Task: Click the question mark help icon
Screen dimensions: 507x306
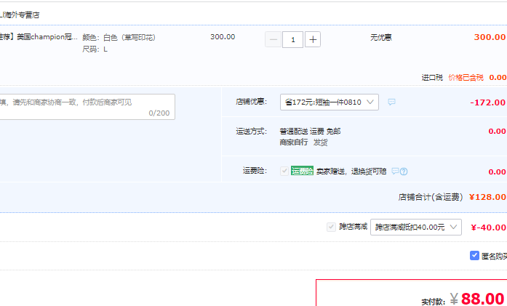Action: coord(404,172)
